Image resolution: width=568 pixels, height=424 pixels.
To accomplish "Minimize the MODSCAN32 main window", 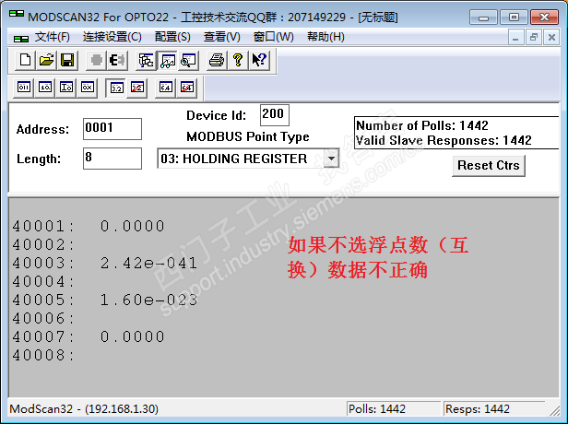I will tap(483, 17).
